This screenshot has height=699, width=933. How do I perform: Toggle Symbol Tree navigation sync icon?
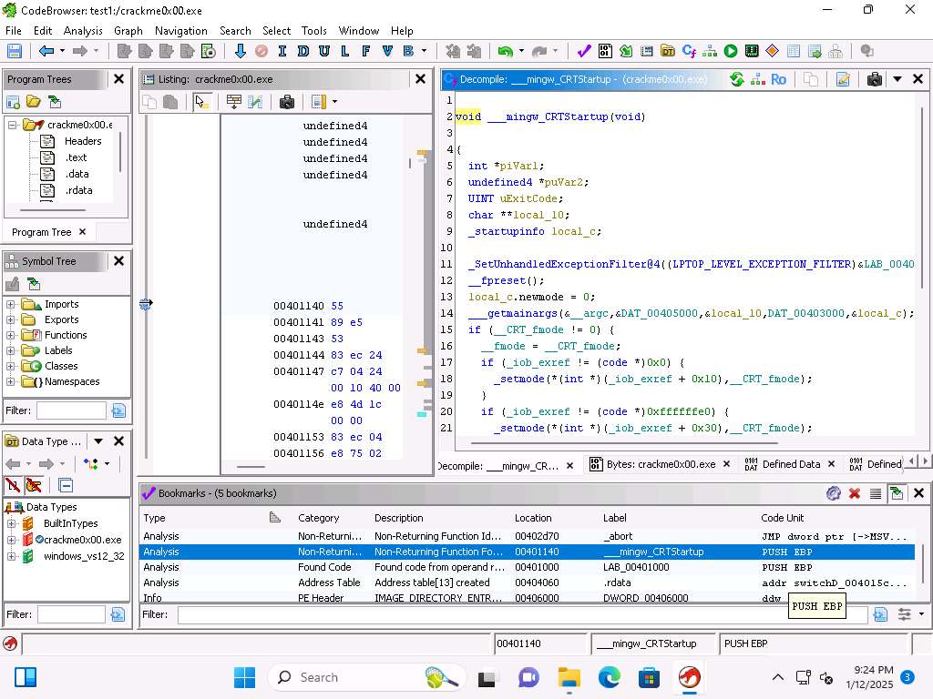pos(34,285)
